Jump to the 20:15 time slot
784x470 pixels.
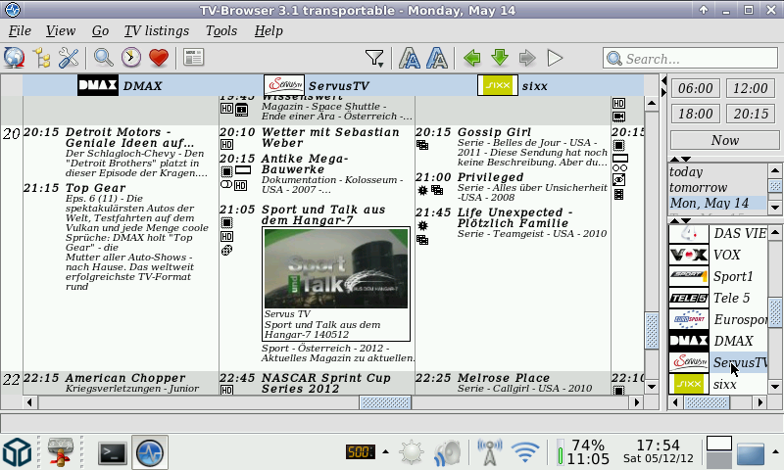pyautogui.click(x=751, y=114)
